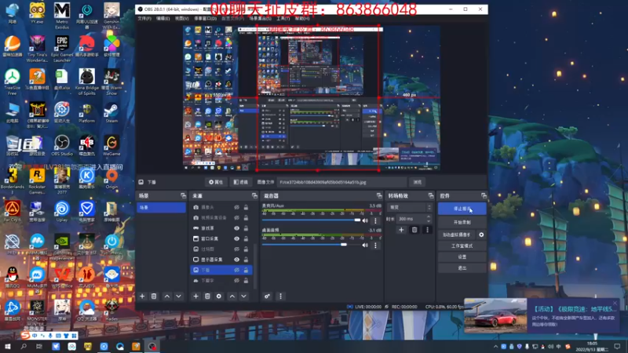
Task: Open Epic Games Launcher desktop icon
Action: tap(62, 49)
